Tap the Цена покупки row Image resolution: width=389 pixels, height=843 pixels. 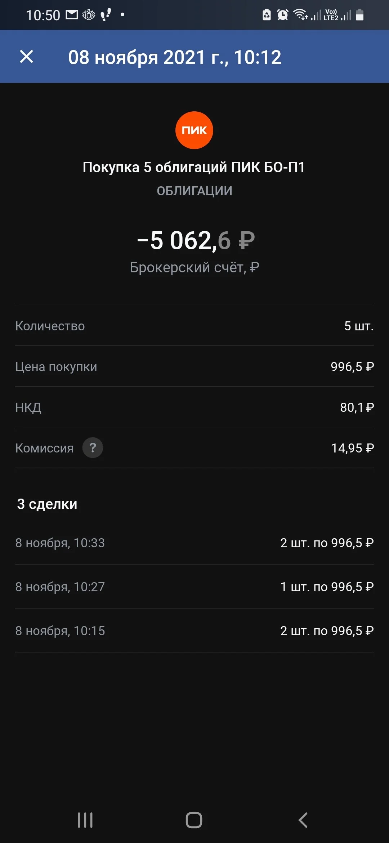point(194,366)
